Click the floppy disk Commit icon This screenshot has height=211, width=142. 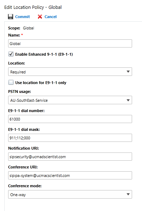point(11,17)
